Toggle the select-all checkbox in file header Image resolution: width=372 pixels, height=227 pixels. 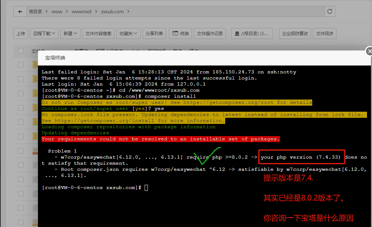tap(21, 51)
